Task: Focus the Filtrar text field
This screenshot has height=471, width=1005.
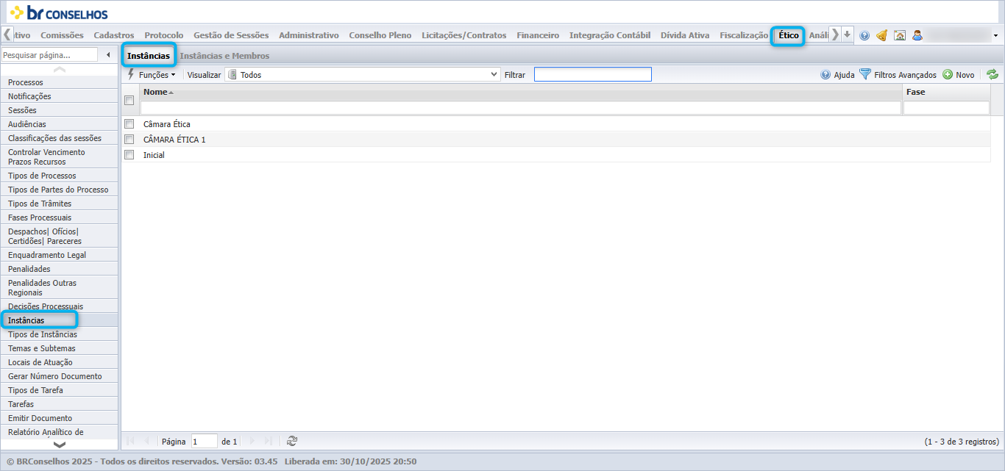Action: [x=593, y=74]
